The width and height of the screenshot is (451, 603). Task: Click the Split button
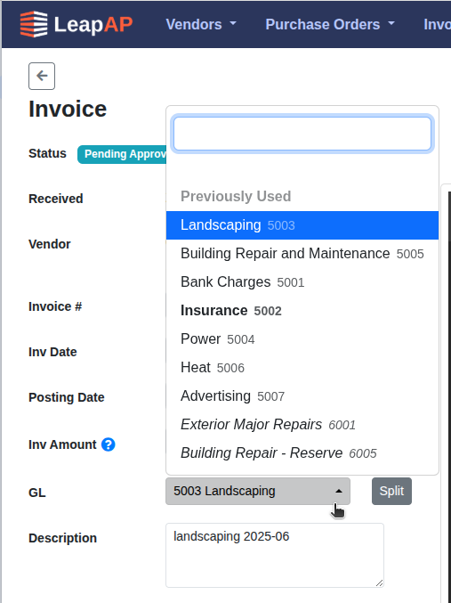coord(391,491)
